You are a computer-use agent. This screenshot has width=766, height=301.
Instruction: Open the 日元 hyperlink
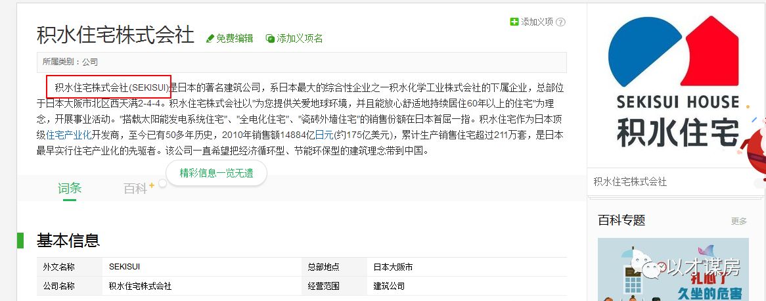pyautogui.click(x=323, y=134)
